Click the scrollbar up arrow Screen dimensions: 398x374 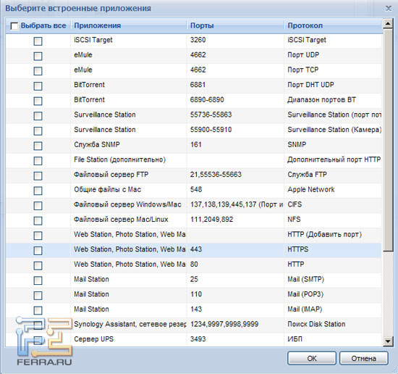click(x=388, y=24)
